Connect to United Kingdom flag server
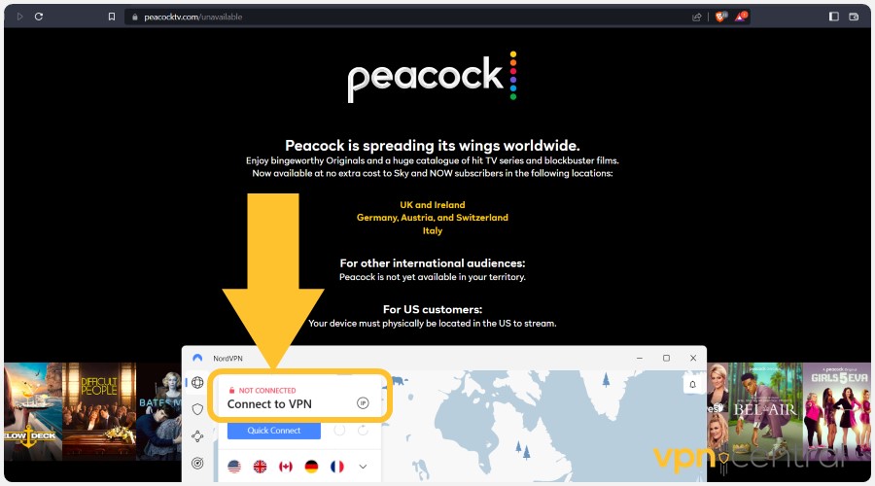The width and height of the screenshot is (875, 486). pos(260,467)
